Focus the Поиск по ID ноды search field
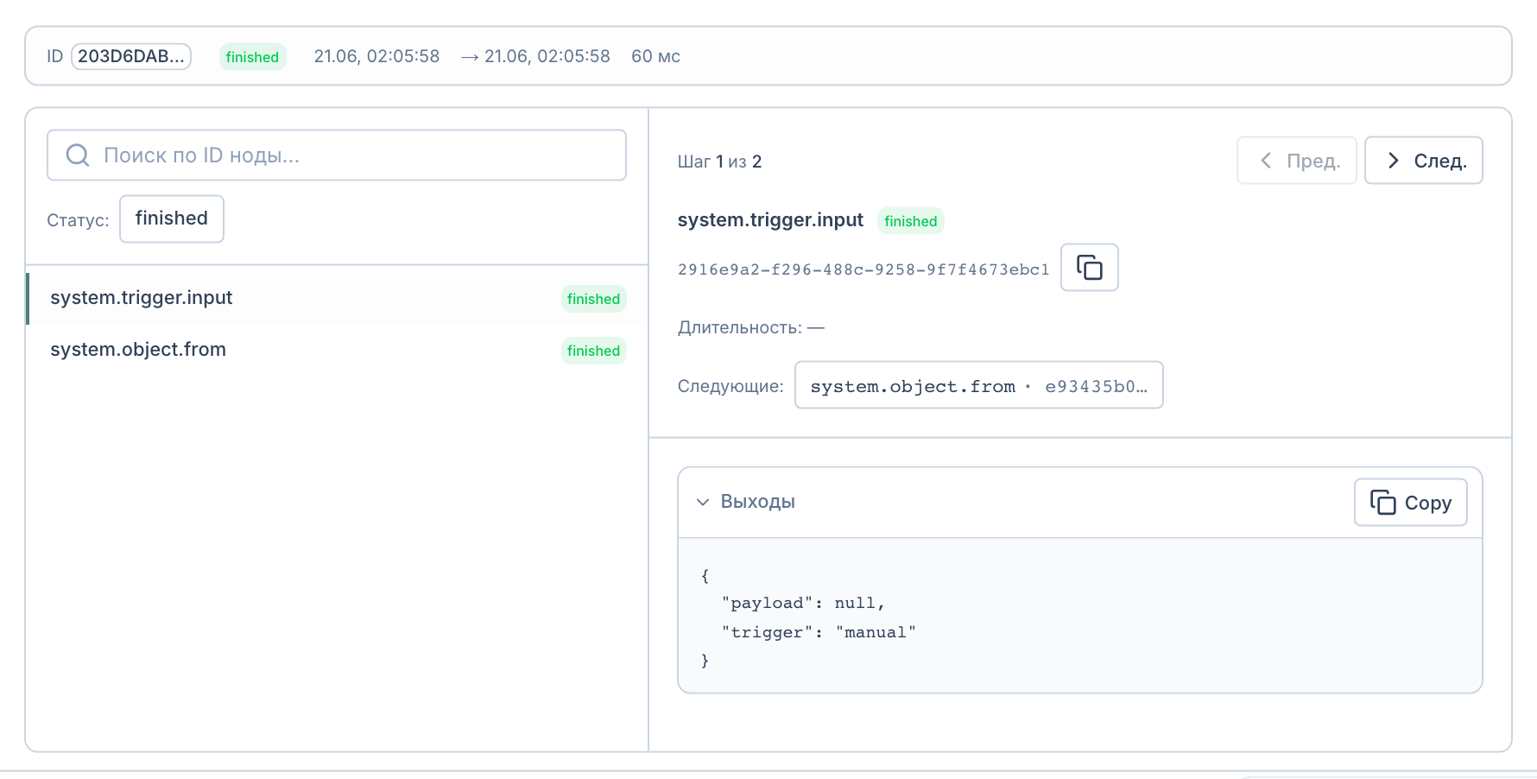The height and width of the screenshot is (779, 1537). (337, 155)
